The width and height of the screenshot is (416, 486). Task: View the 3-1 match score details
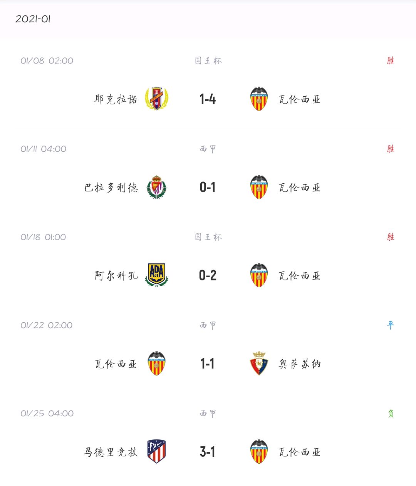208,452
